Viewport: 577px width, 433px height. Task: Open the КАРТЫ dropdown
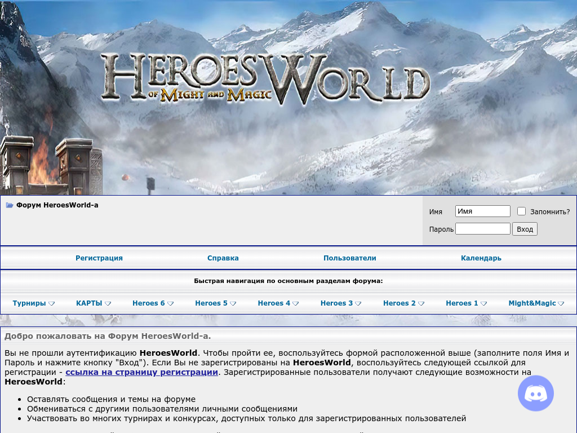click(x=94, y=303)
